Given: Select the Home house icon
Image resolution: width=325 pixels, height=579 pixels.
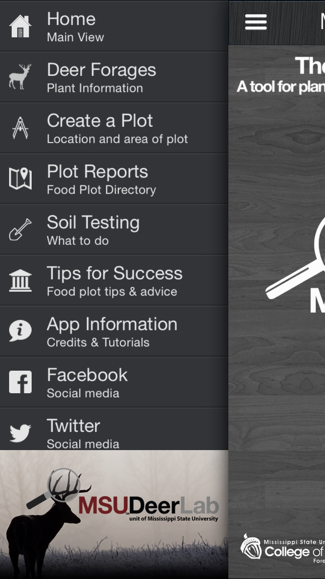Looking at the screenshot, I should [20, 25].
